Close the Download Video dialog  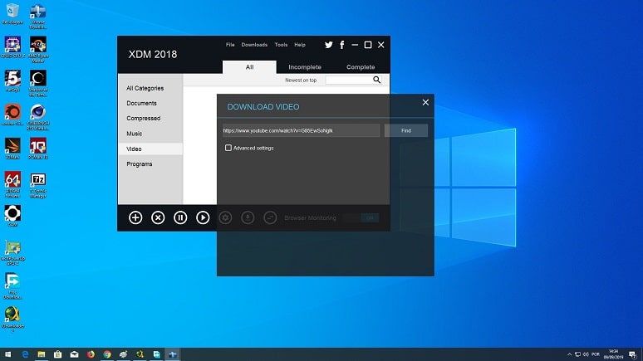coord(425,102)
